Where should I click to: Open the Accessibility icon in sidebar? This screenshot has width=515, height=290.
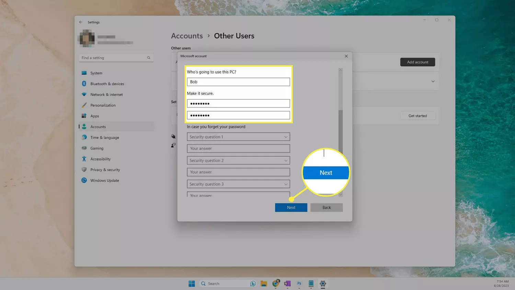(84, 159)
